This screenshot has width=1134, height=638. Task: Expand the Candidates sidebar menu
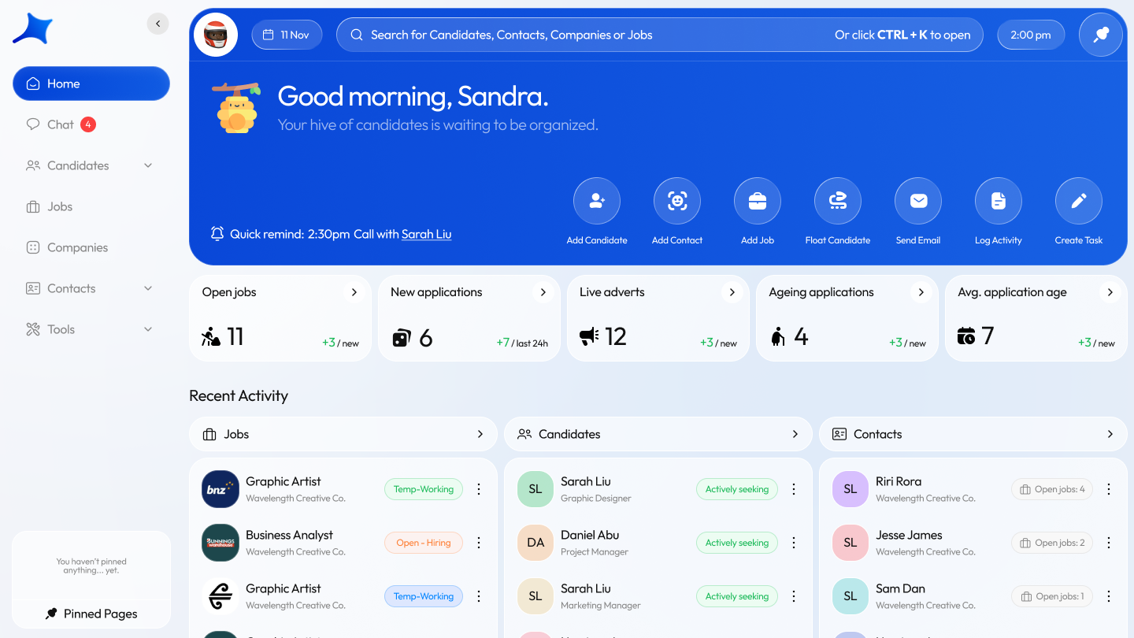click(148, 165)
